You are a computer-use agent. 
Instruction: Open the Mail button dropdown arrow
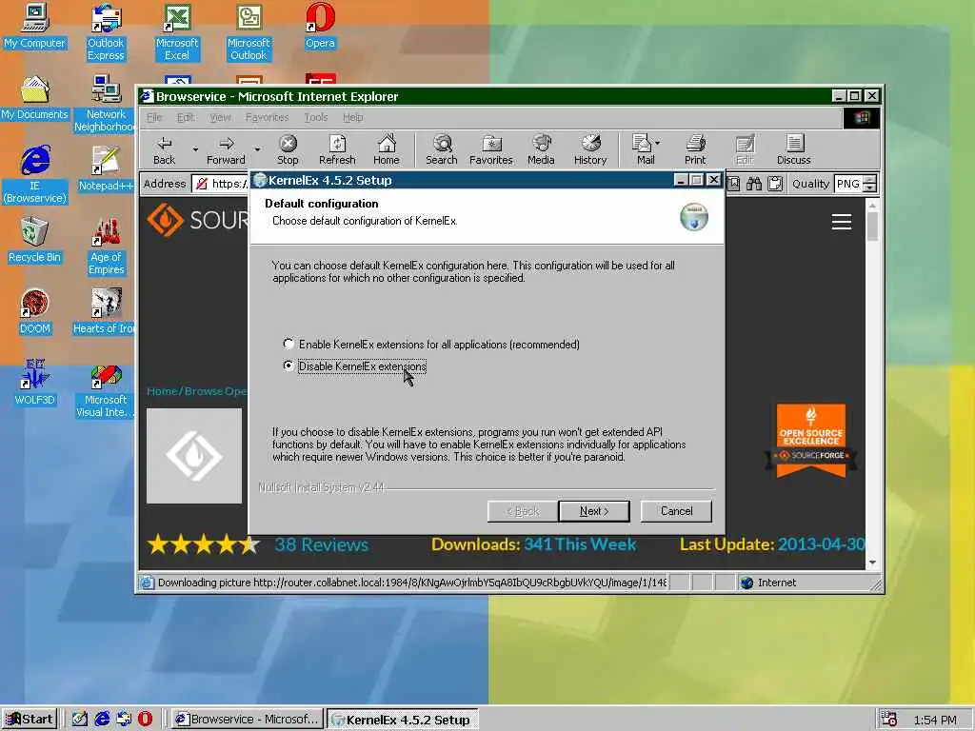658,143
